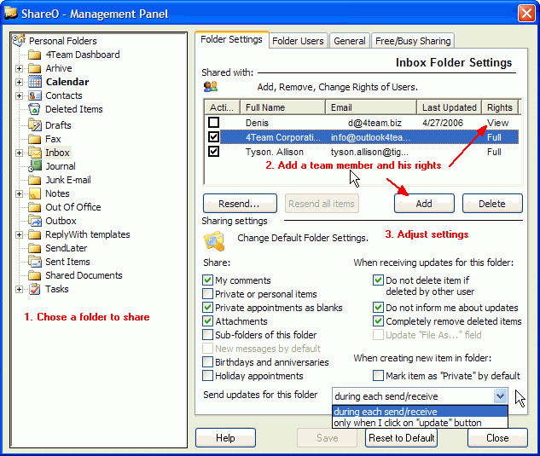540x456 pixels.
Task: Click the Sent Items icon
Action: [34, 262]
